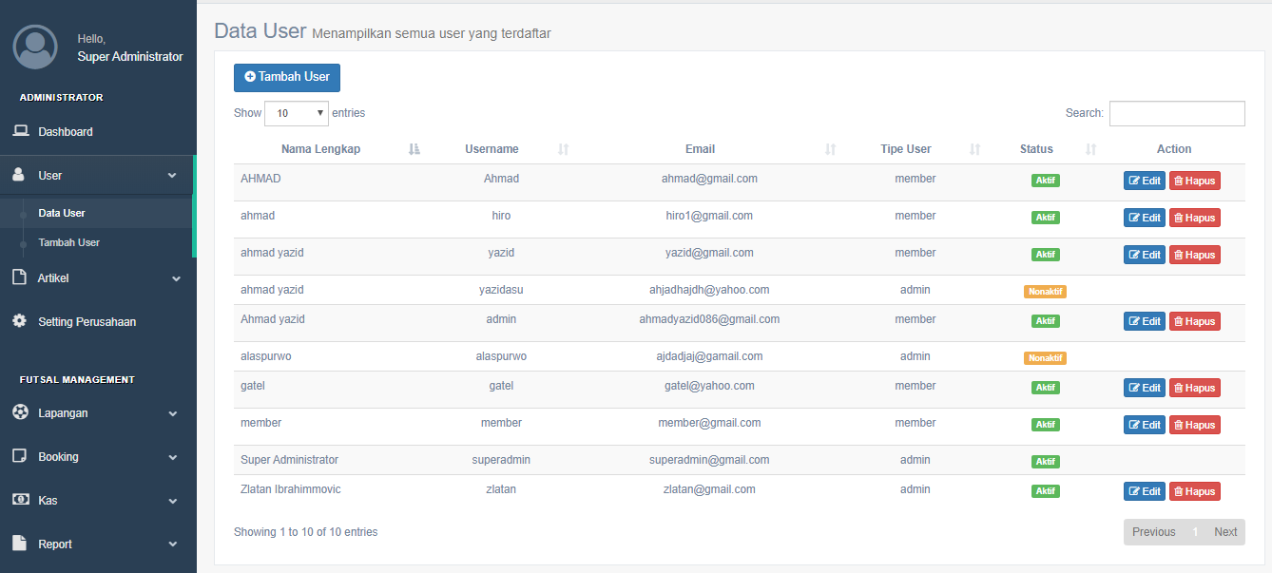Click the Super Administrator avatar icon
This screenshot has height=573, width=1272.
point(35,48)
